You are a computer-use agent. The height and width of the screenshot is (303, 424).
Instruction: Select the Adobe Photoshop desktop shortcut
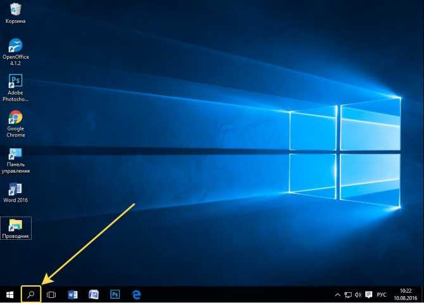pyautogui.click(x=15, y=88)
